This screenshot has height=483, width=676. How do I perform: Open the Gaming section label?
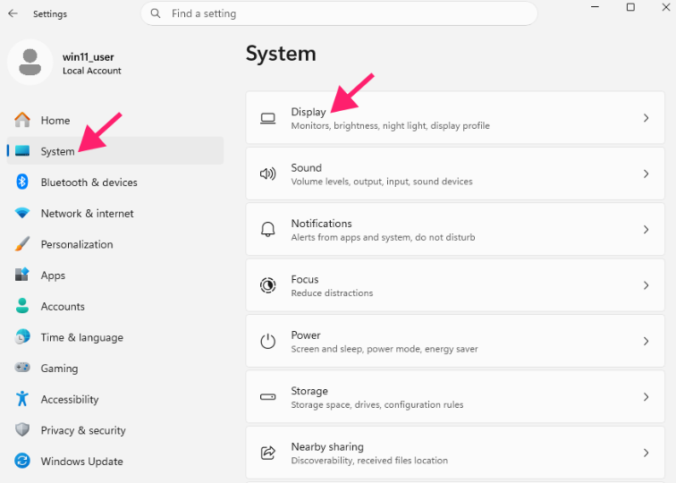(x=60, y=369)
